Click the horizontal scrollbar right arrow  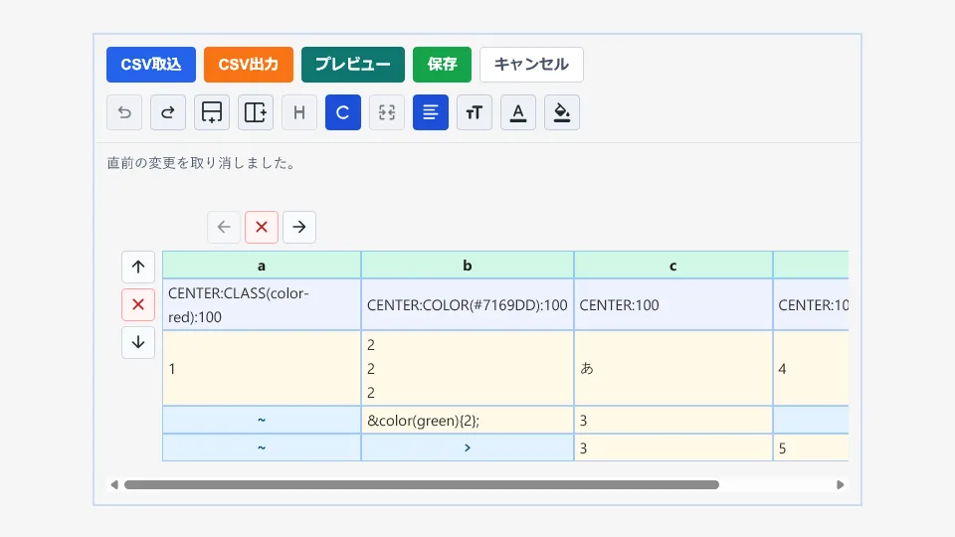(x=841, y=485)
